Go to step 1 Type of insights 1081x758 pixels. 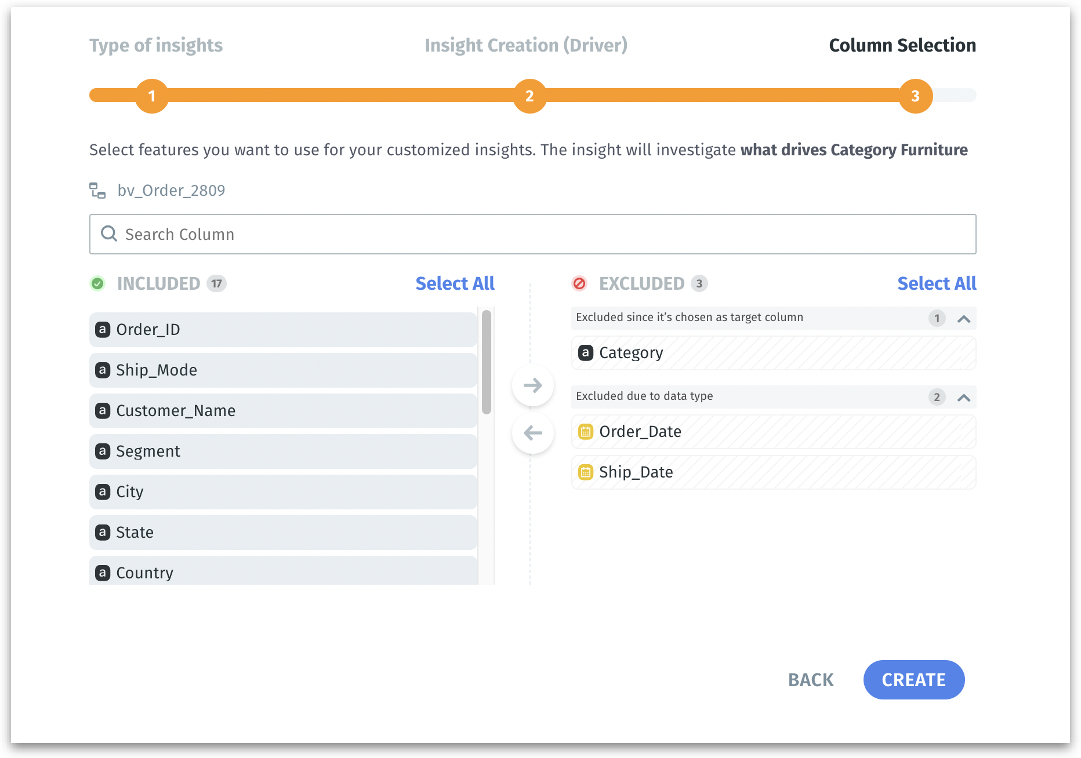(152, 96)
